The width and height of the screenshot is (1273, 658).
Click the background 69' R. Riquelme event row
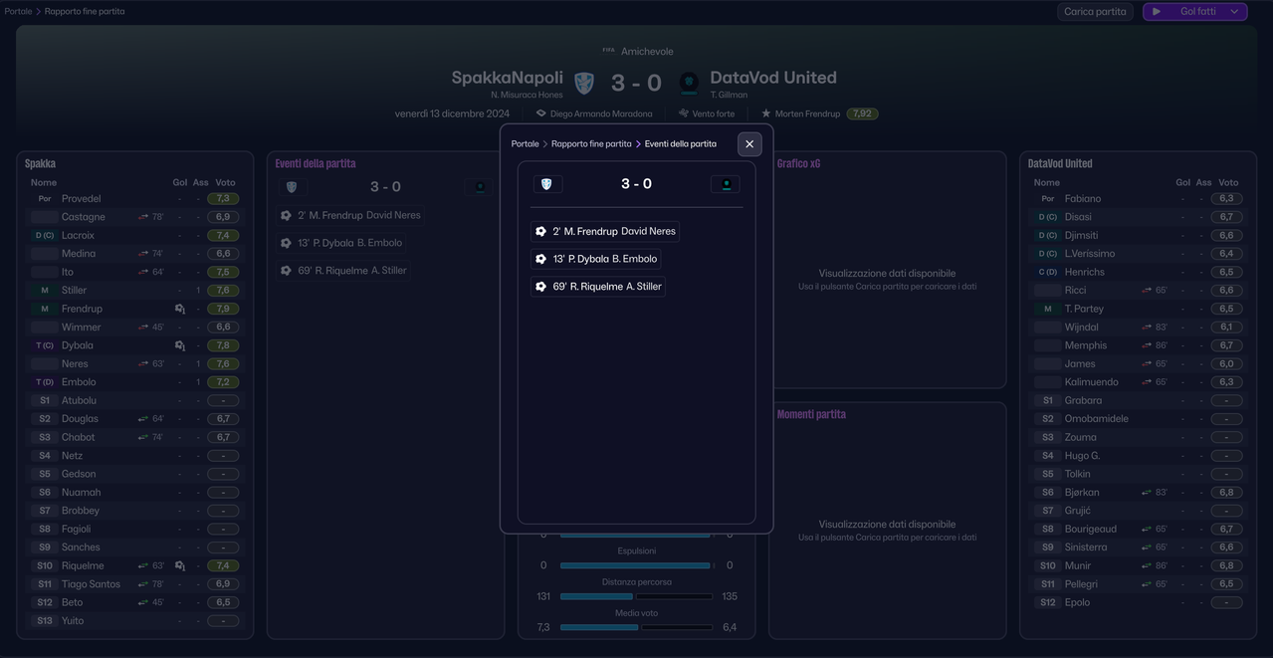tap(343, 271)
